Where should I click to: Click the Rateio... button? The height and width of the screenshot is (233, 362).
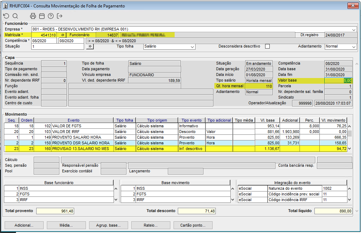[150, 225]
